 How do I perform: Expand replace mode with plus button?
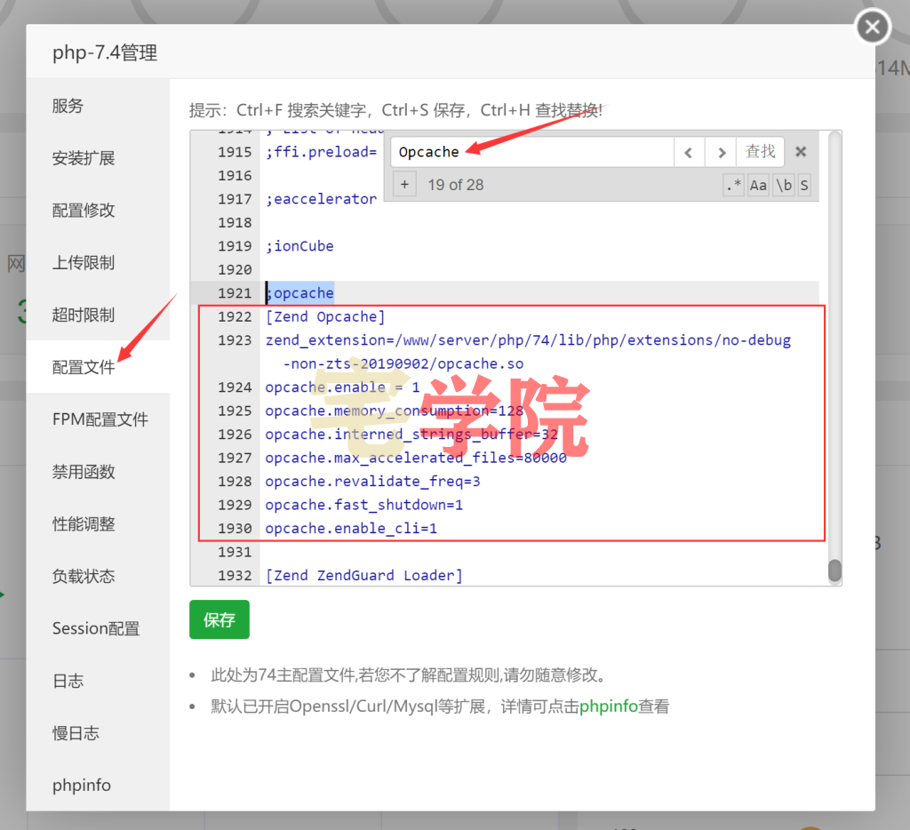pyautogui.click(x=404, y=185)
